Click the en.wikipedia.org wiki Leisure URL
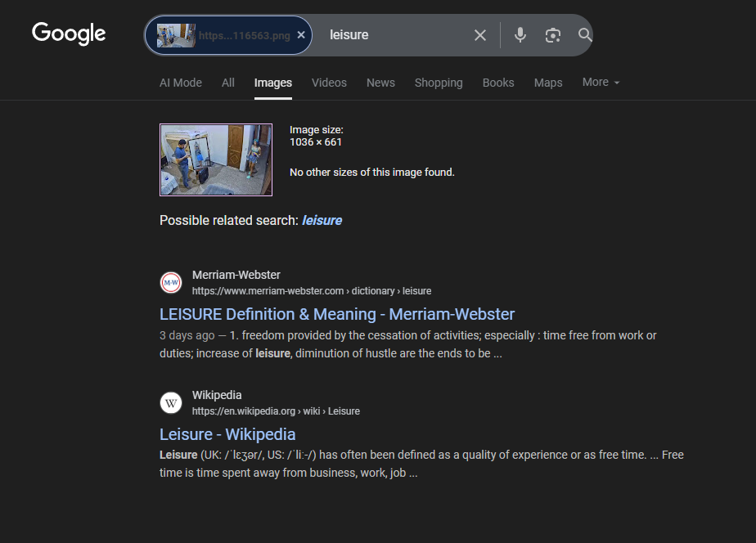The image size is (756, 543). tap(276, 411)
